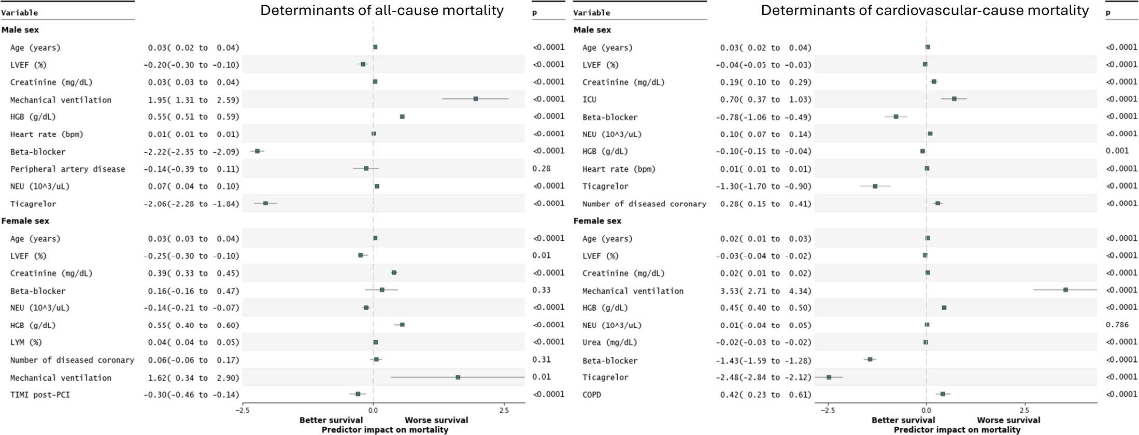Image resolution: width=1139 pixels, height=435 pixels.
Task: Click the LYM (%) data point marker
Action: (x=376, y=342)
